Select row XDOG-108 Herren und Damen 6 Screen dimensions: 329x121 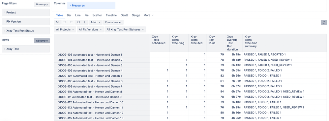(x=102, y=81)
